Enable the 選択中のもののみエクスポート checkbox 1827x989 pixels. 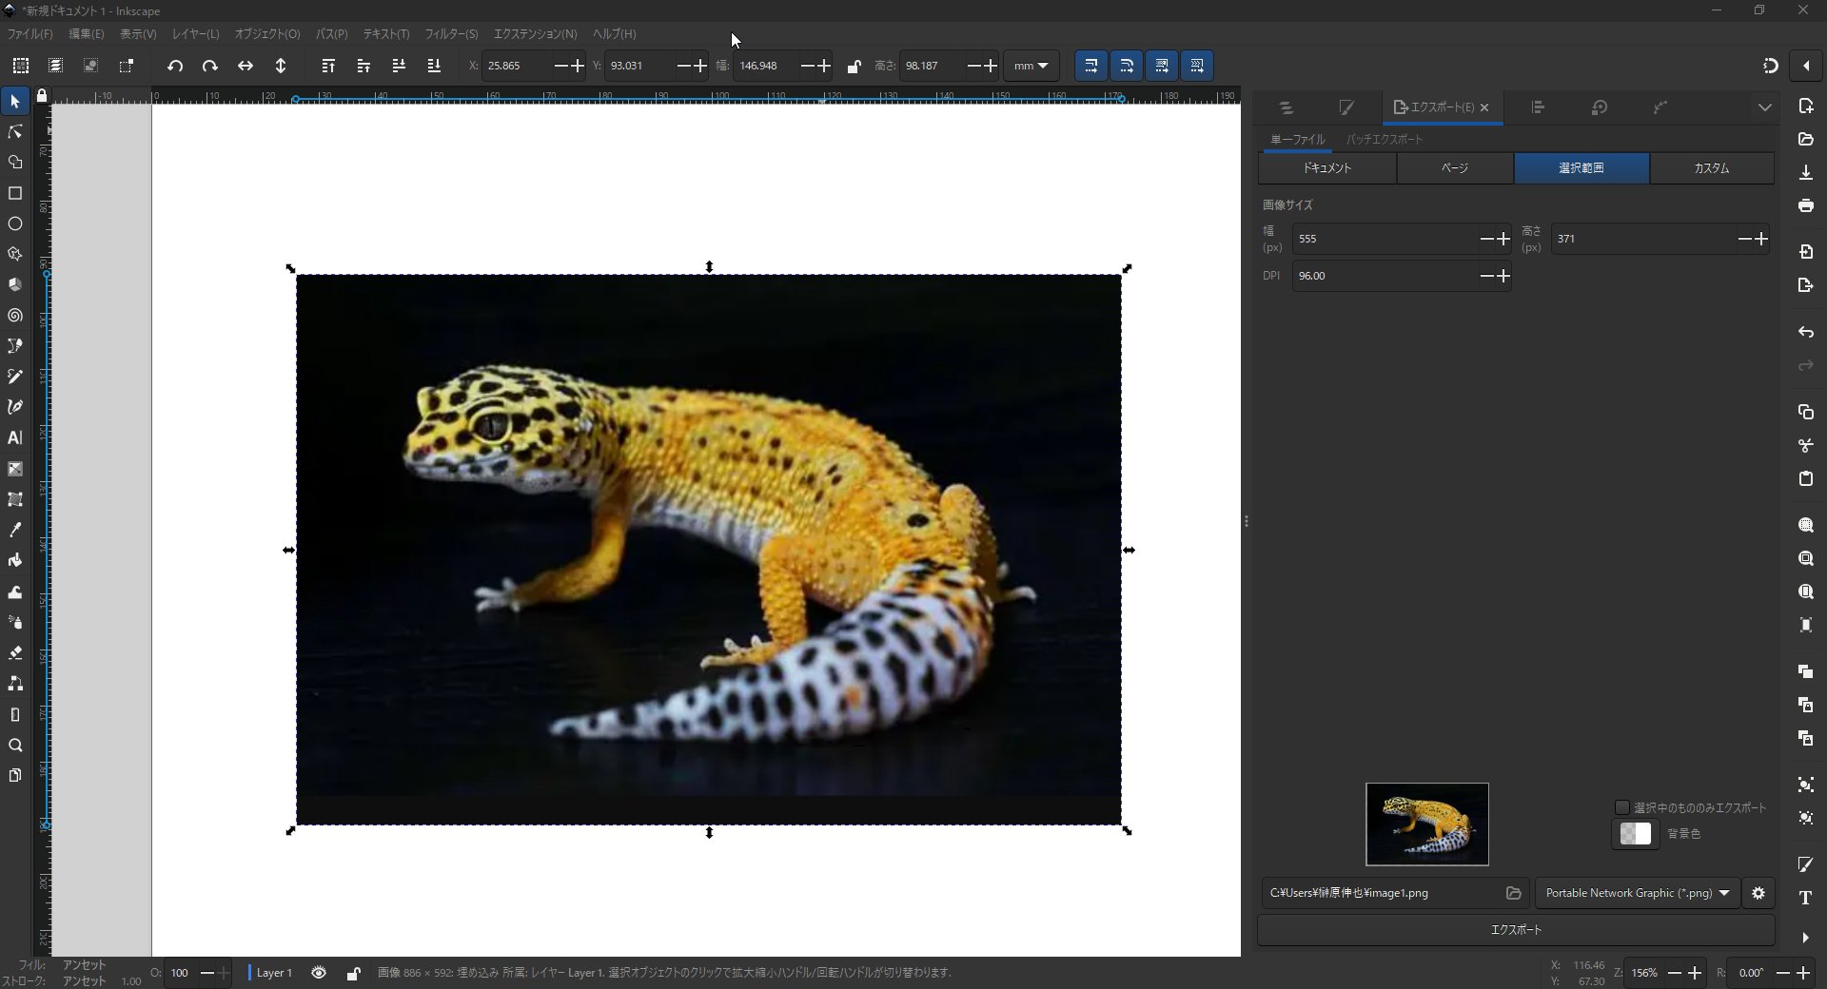tap(1622, 807)
